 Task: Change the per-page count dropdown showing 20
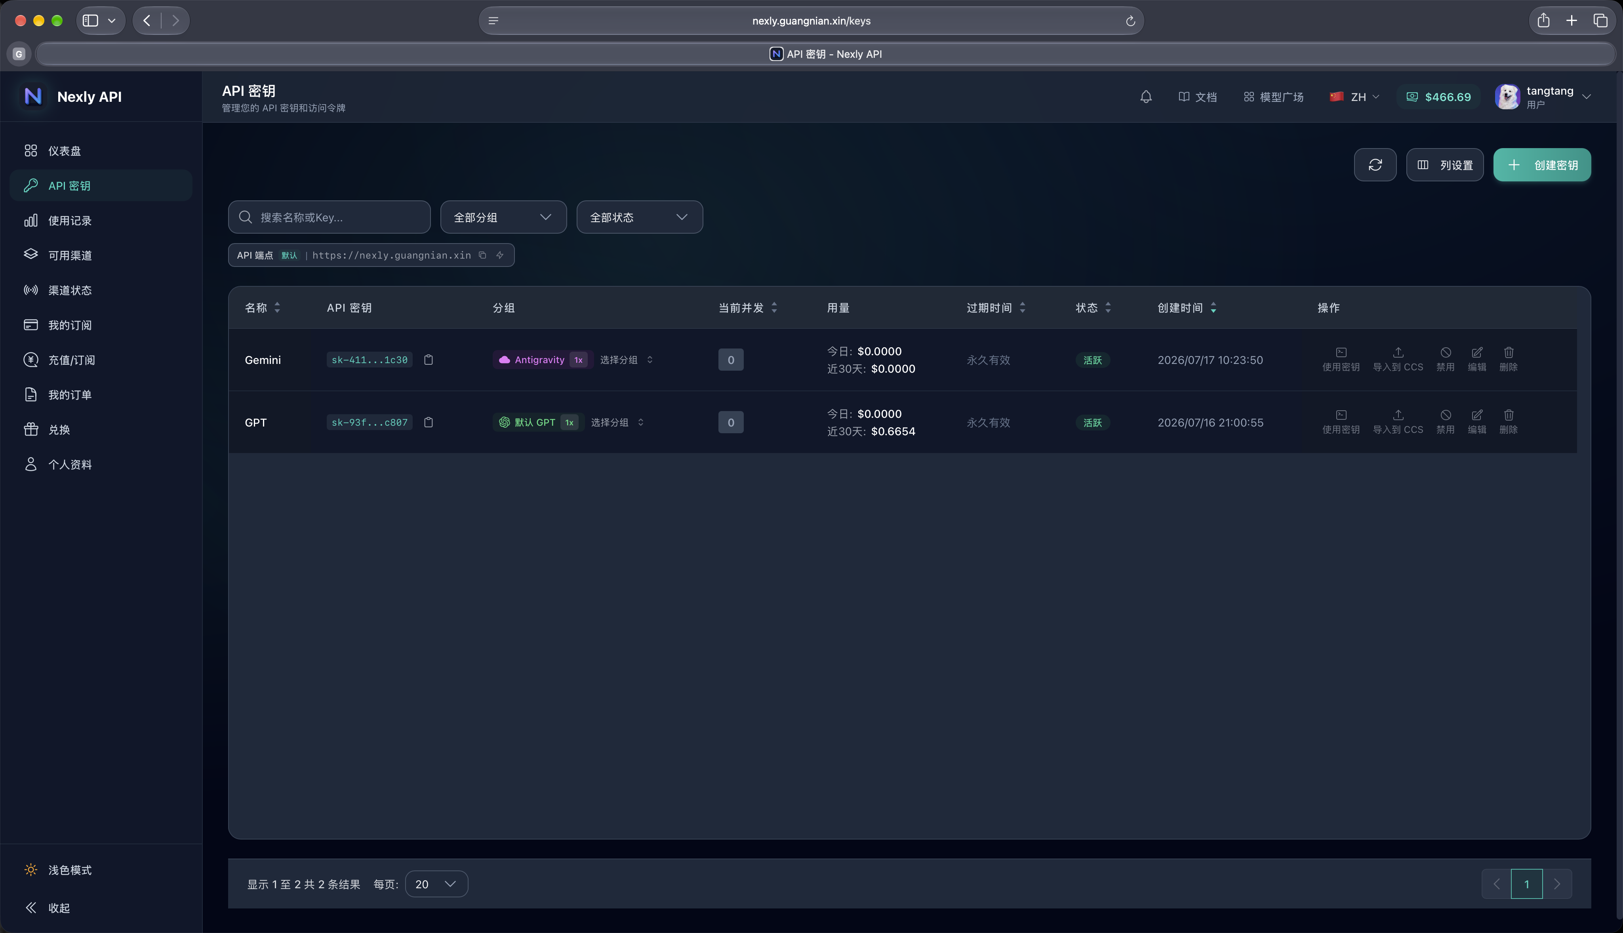436,883
